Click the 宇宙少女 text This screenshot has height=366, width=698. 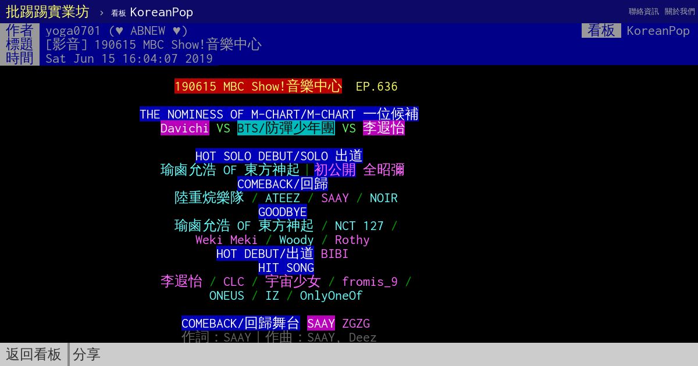coord(293,282)
